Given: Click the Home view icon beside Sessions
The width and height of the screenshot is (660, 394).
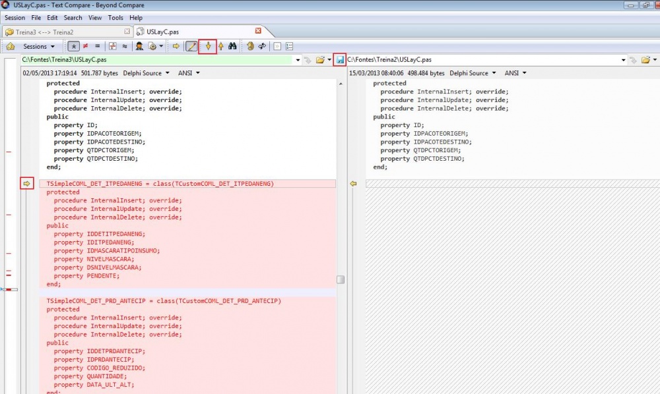Looking at the screenshot, I should coord(11,46).
